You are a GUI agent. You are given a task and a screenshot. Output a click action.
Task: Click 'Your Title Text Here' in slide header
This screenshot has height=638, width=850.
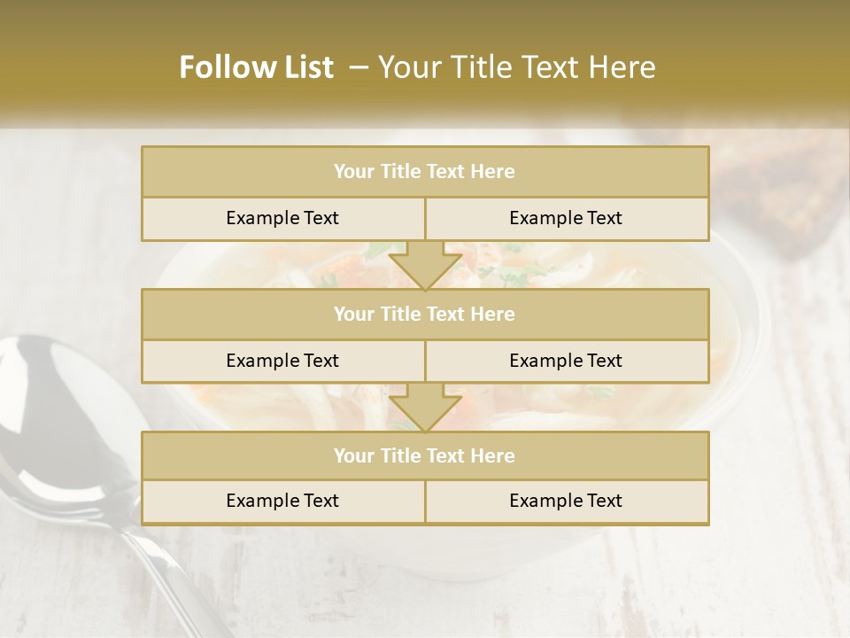point(517,67)
